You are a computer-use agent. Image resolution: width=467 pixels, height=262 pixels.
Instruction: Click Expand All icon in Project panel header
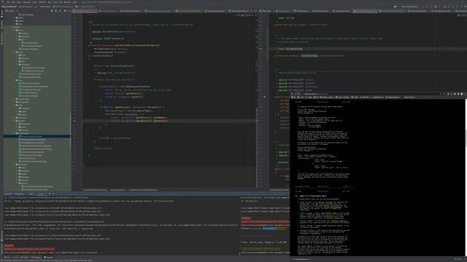point(56,11)
